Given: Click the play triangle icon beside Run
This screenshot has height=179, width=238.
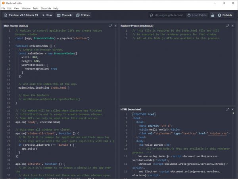Looking at the screenshot, I should 43,15.
